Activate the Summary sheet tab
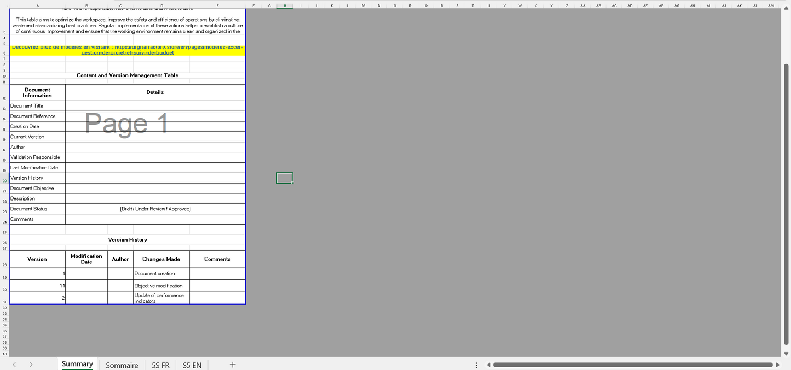The height and width of the screenshot is (370, 791). tap(77, 365)
